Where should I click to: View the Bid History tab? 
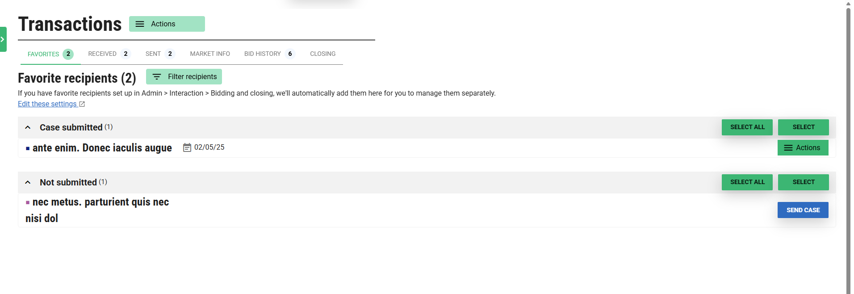tap(269, 54)
